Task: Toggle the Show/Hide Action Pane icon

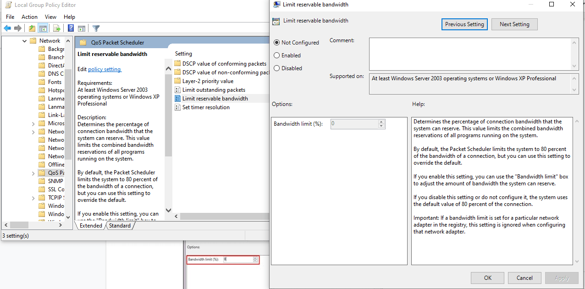Action: click(82, 28)
